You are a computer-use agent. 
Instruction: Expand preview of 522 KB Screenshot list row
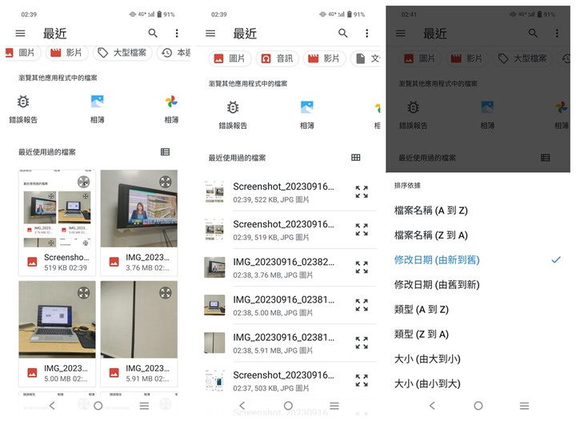362,192
